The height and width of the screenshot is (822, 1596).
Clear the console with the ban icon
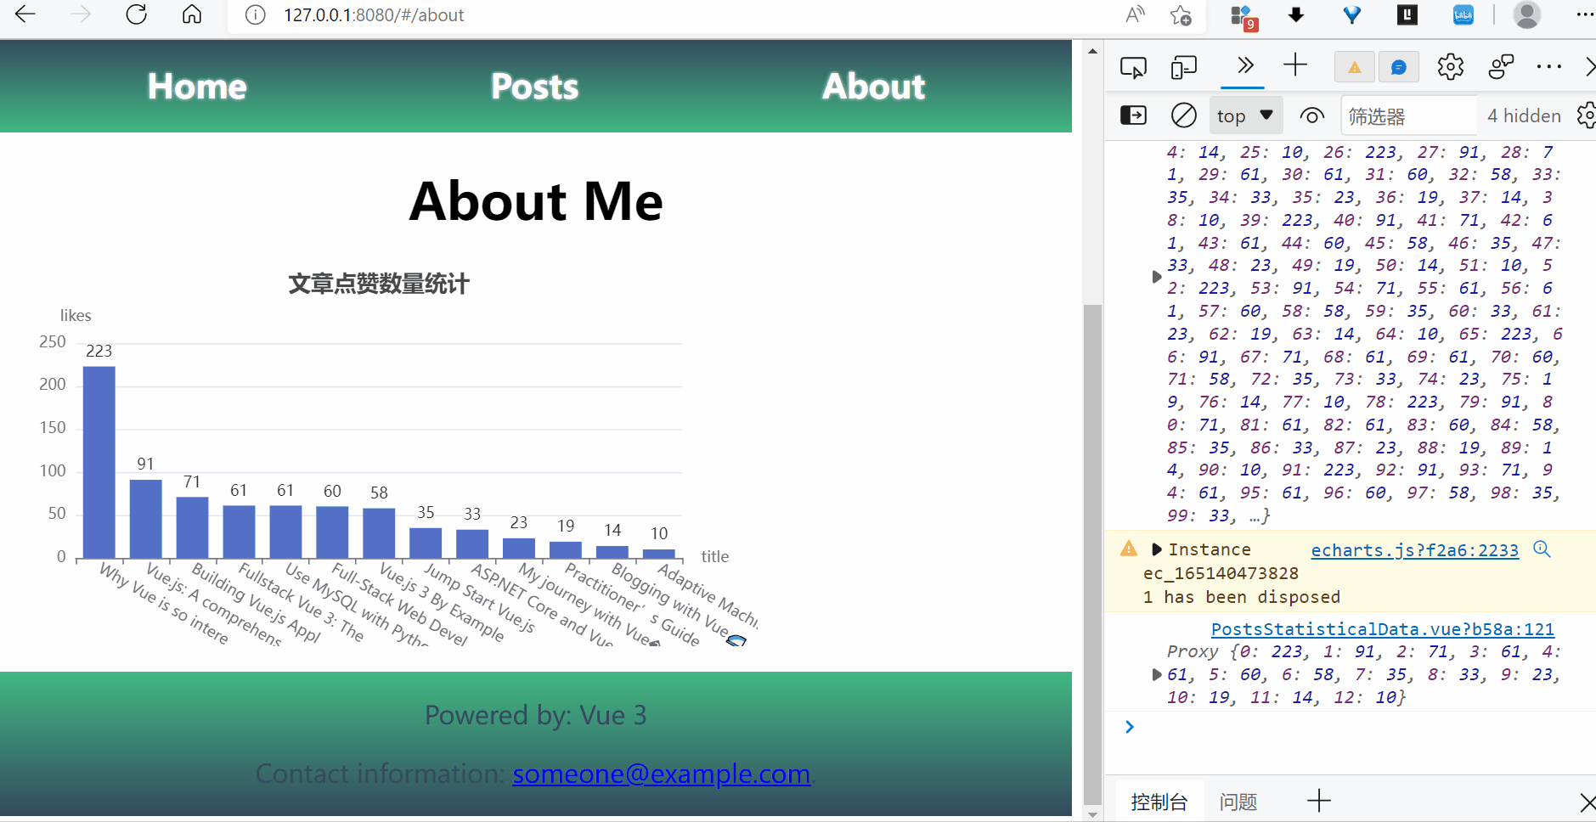click(1183, 115)
